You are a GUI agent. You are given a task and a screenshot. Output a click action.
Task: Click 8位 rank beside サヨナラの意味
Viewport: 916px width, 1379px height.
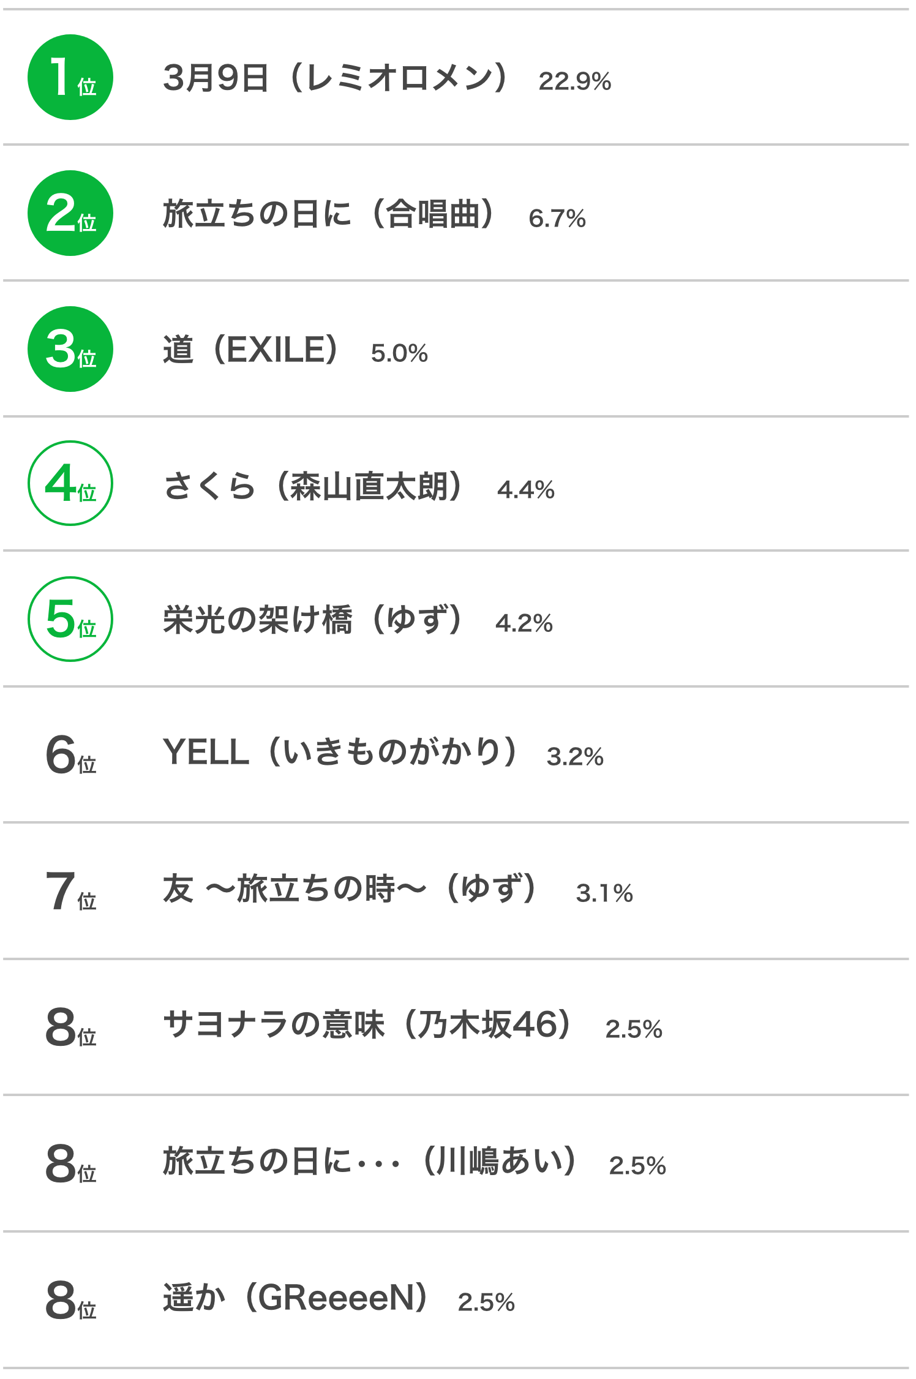(x=71, y=1028)
